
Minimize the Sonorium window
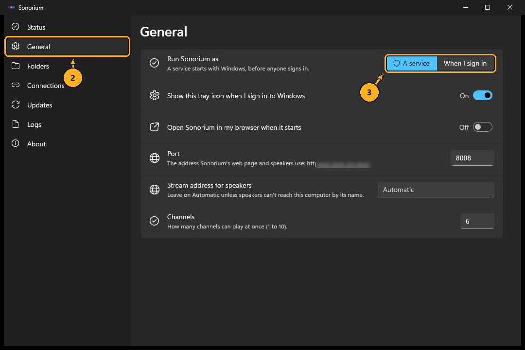coord(465,7)
